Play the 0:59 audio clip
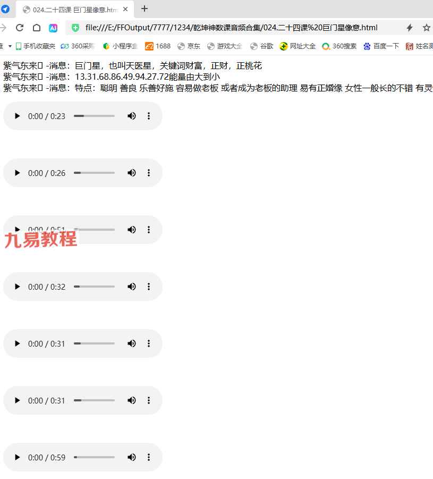 (17, 457)
